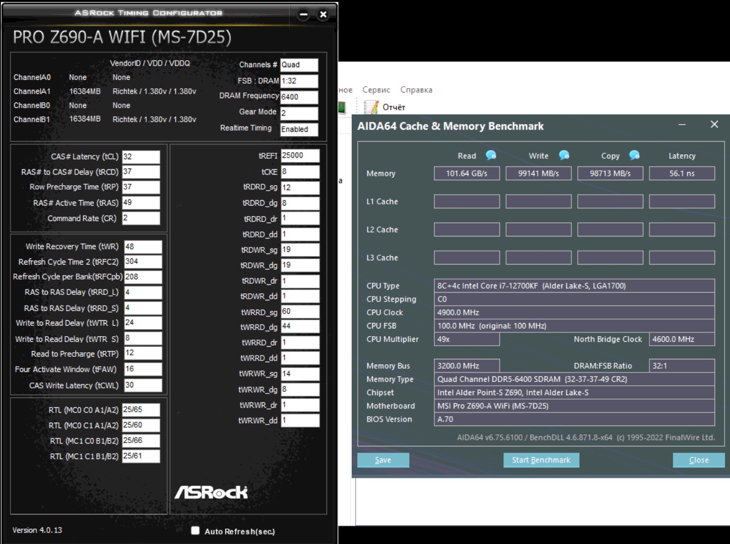
Task: Click the DRAM Frequency field
Action: tap(299, 97)
